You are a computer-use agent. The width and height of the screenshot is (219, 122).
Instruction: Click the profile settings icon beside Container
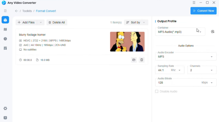coord(213,32)
